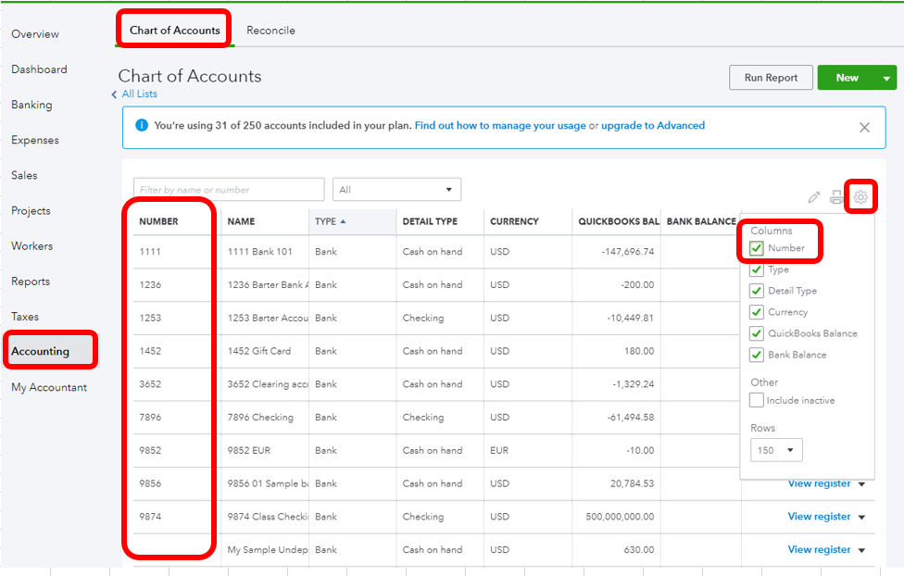Dismiss the account usage info banner
This screenshot has height=576, width=904.
click(x=864, y=128)
